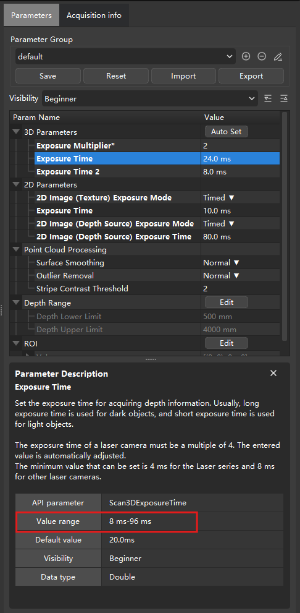Image resolution: width=300 pixels, height=613 pixels.
Task: Add a new parameter group with plus icon
Action: 246,57
